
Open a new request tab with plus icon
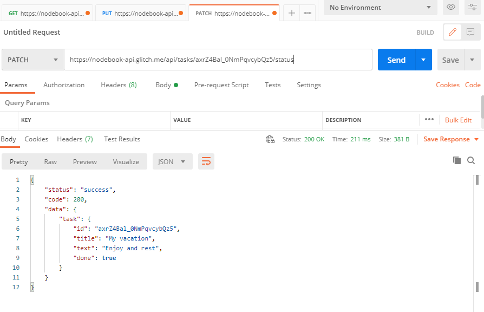pos(291,13)
